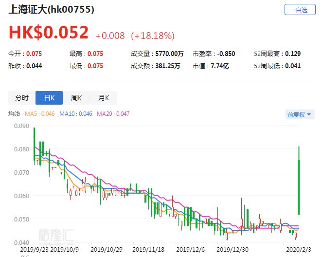Click the 0.090 price axis label
Screen dimensions: 322x257
[x=21, y=126]
